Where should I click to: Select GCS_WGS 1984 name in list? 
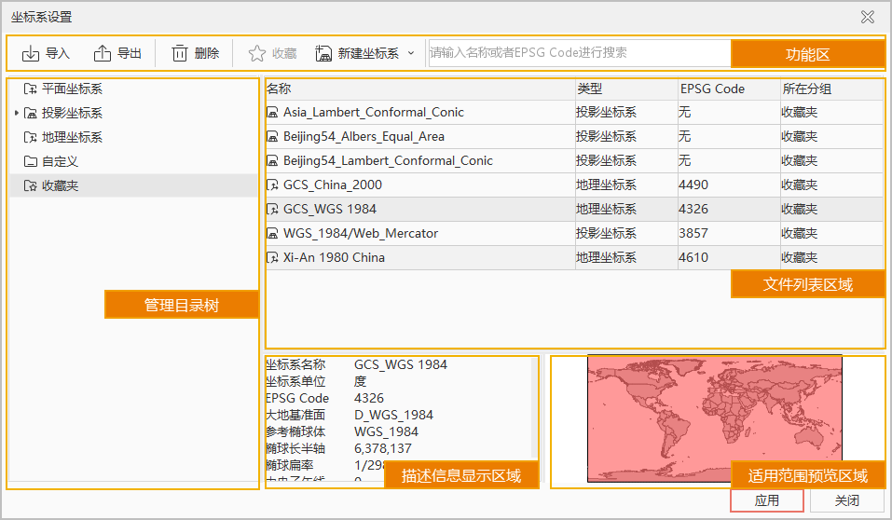[330, 210]
